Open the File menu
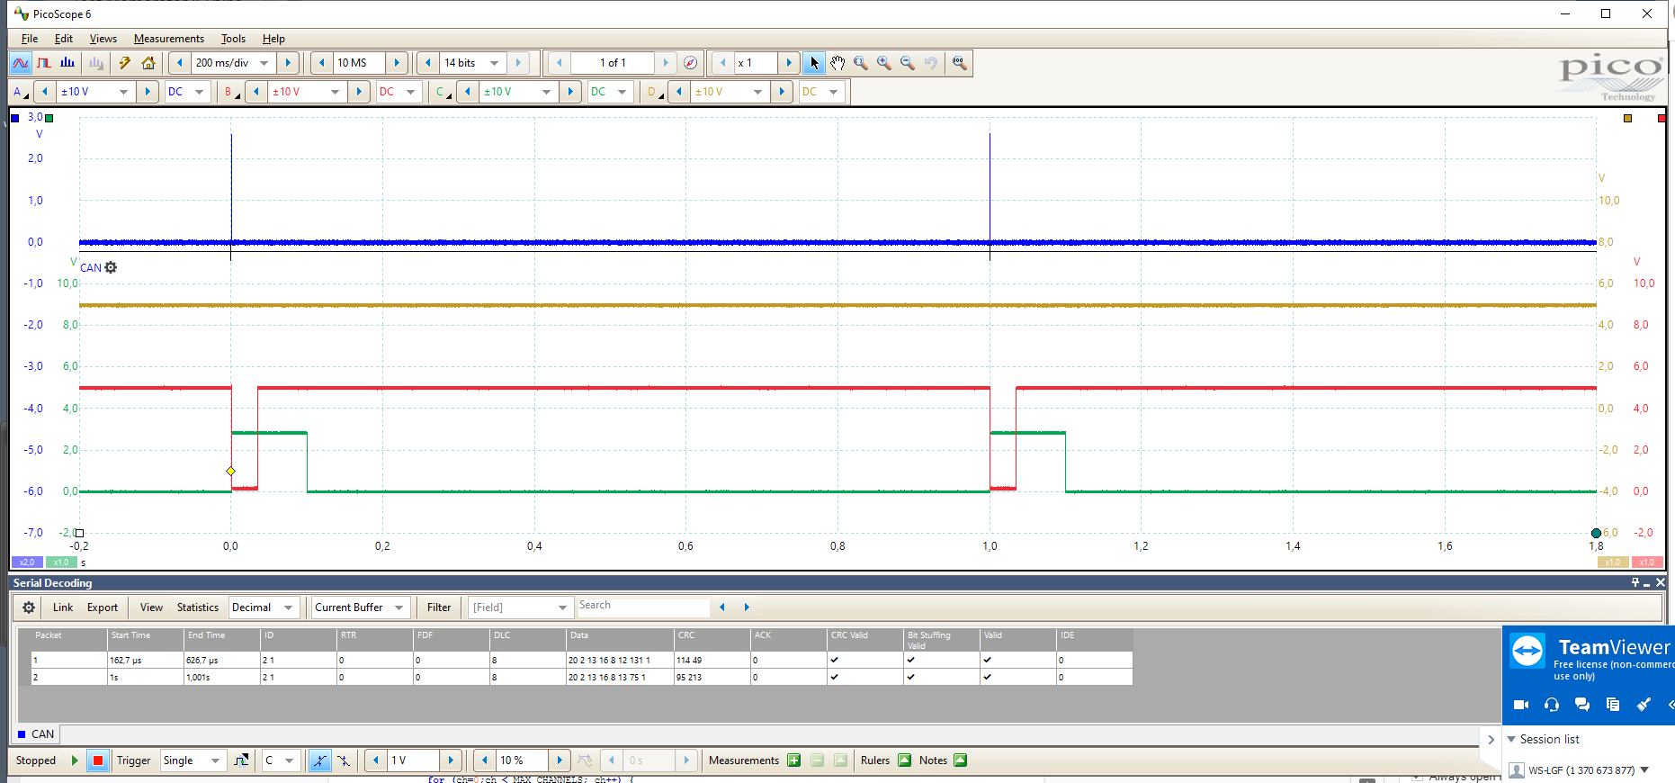 pos(30,39)
